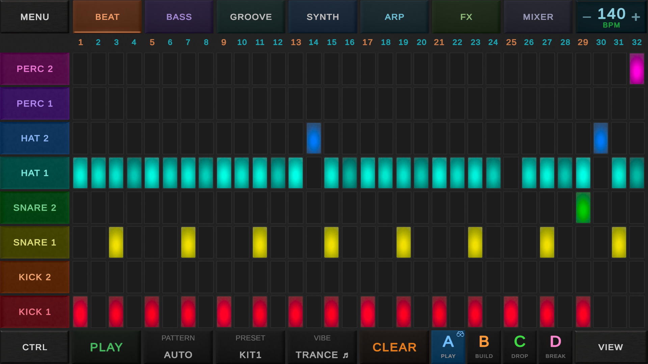Select pattern B BUILD

(484, 346)
